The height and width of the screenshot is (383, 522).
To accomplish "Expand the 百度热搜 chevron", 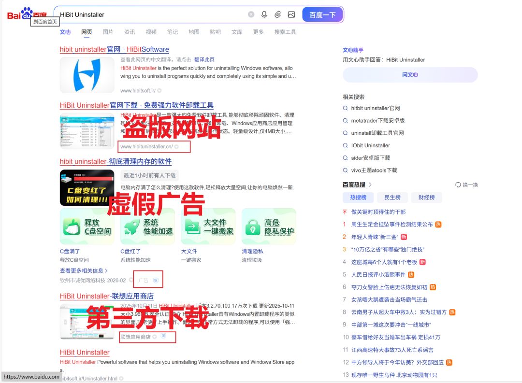I will click(370, 184).
